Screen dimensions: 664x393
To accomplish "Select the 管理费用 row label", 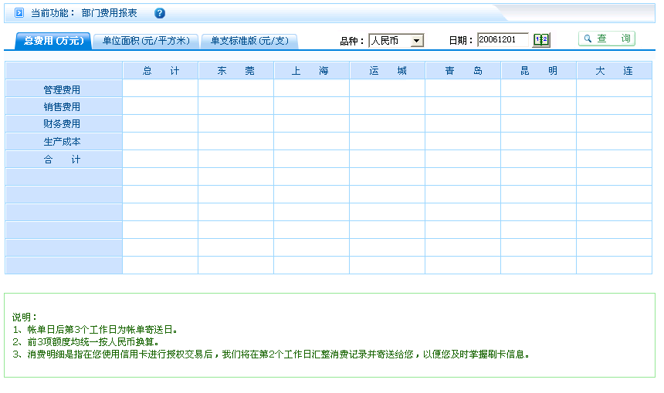I will (63, 89).
